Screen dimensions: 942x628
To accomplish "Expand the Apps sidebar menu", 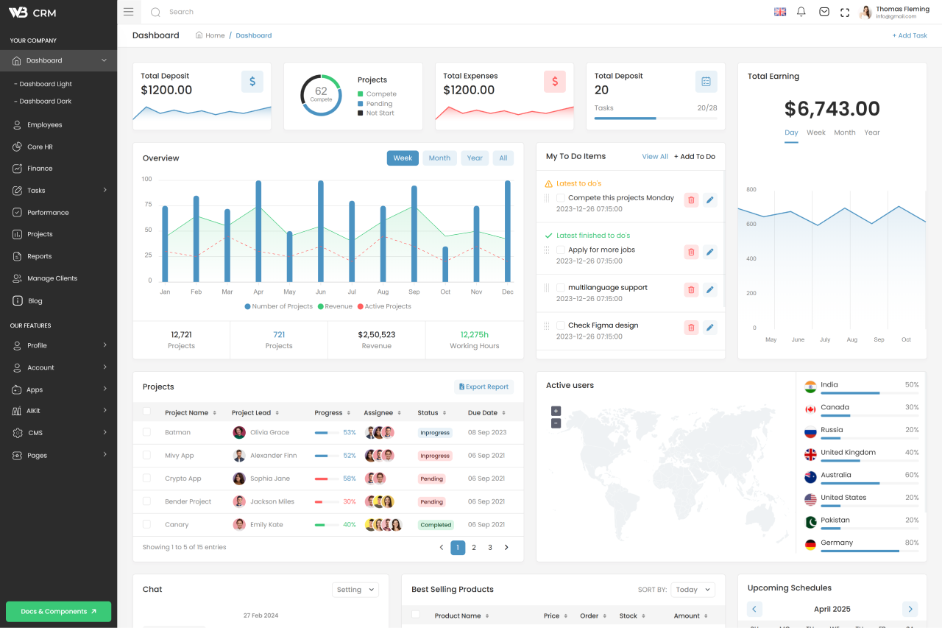I will tap(105, 389).
